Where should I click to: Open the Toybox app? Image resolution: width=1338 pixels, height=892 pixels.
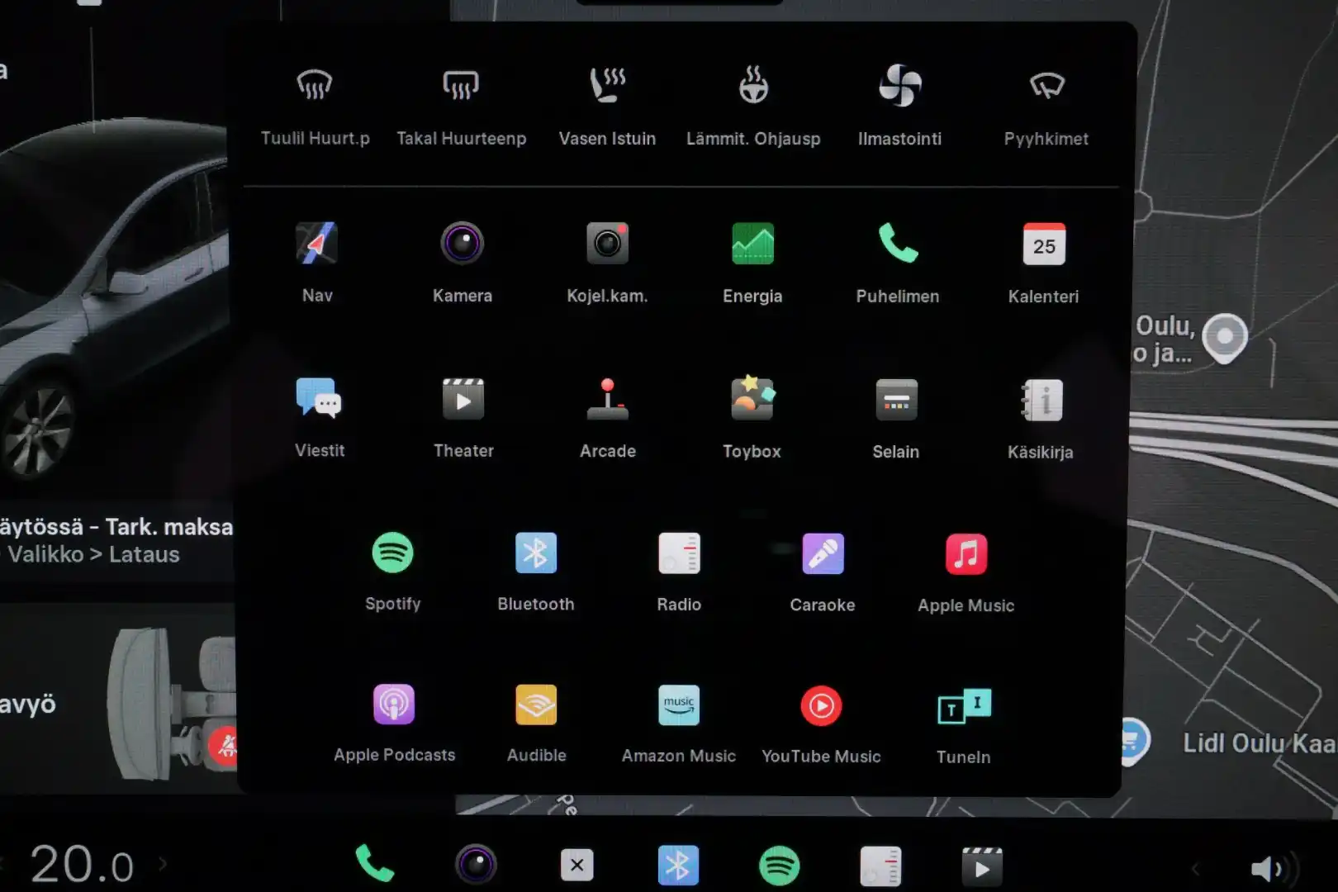tap(752, 418)
